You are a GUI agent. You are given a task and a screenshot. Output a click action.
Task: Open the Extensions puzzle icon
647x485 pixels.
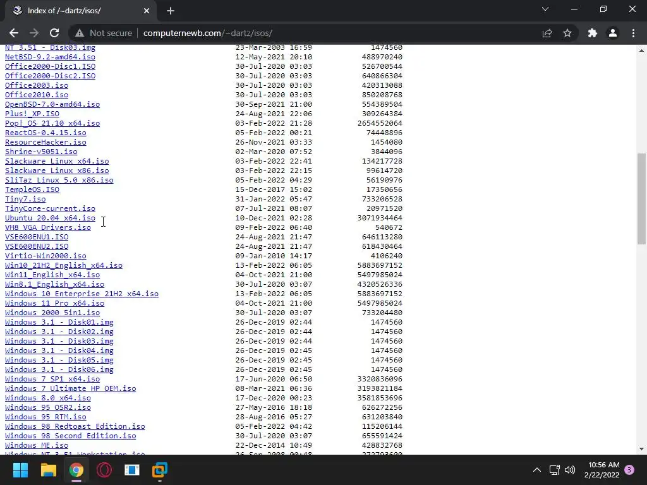click(593, 33)
